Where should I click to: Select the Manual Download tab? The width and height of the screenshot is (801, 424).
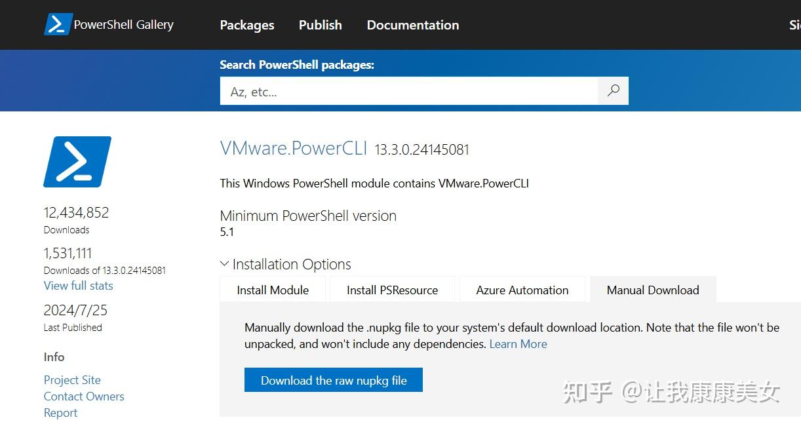click(653, 290)
